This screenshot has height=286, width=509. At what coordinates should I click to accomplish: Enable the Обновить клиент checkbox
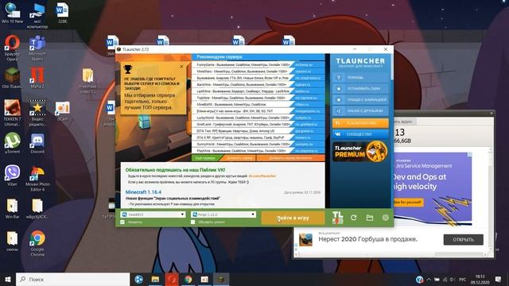(192, 222)
